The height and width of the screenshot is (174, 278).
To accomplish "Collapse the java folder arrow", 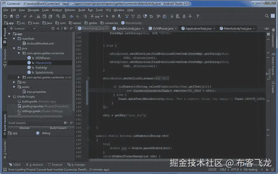I will (14, 48).
